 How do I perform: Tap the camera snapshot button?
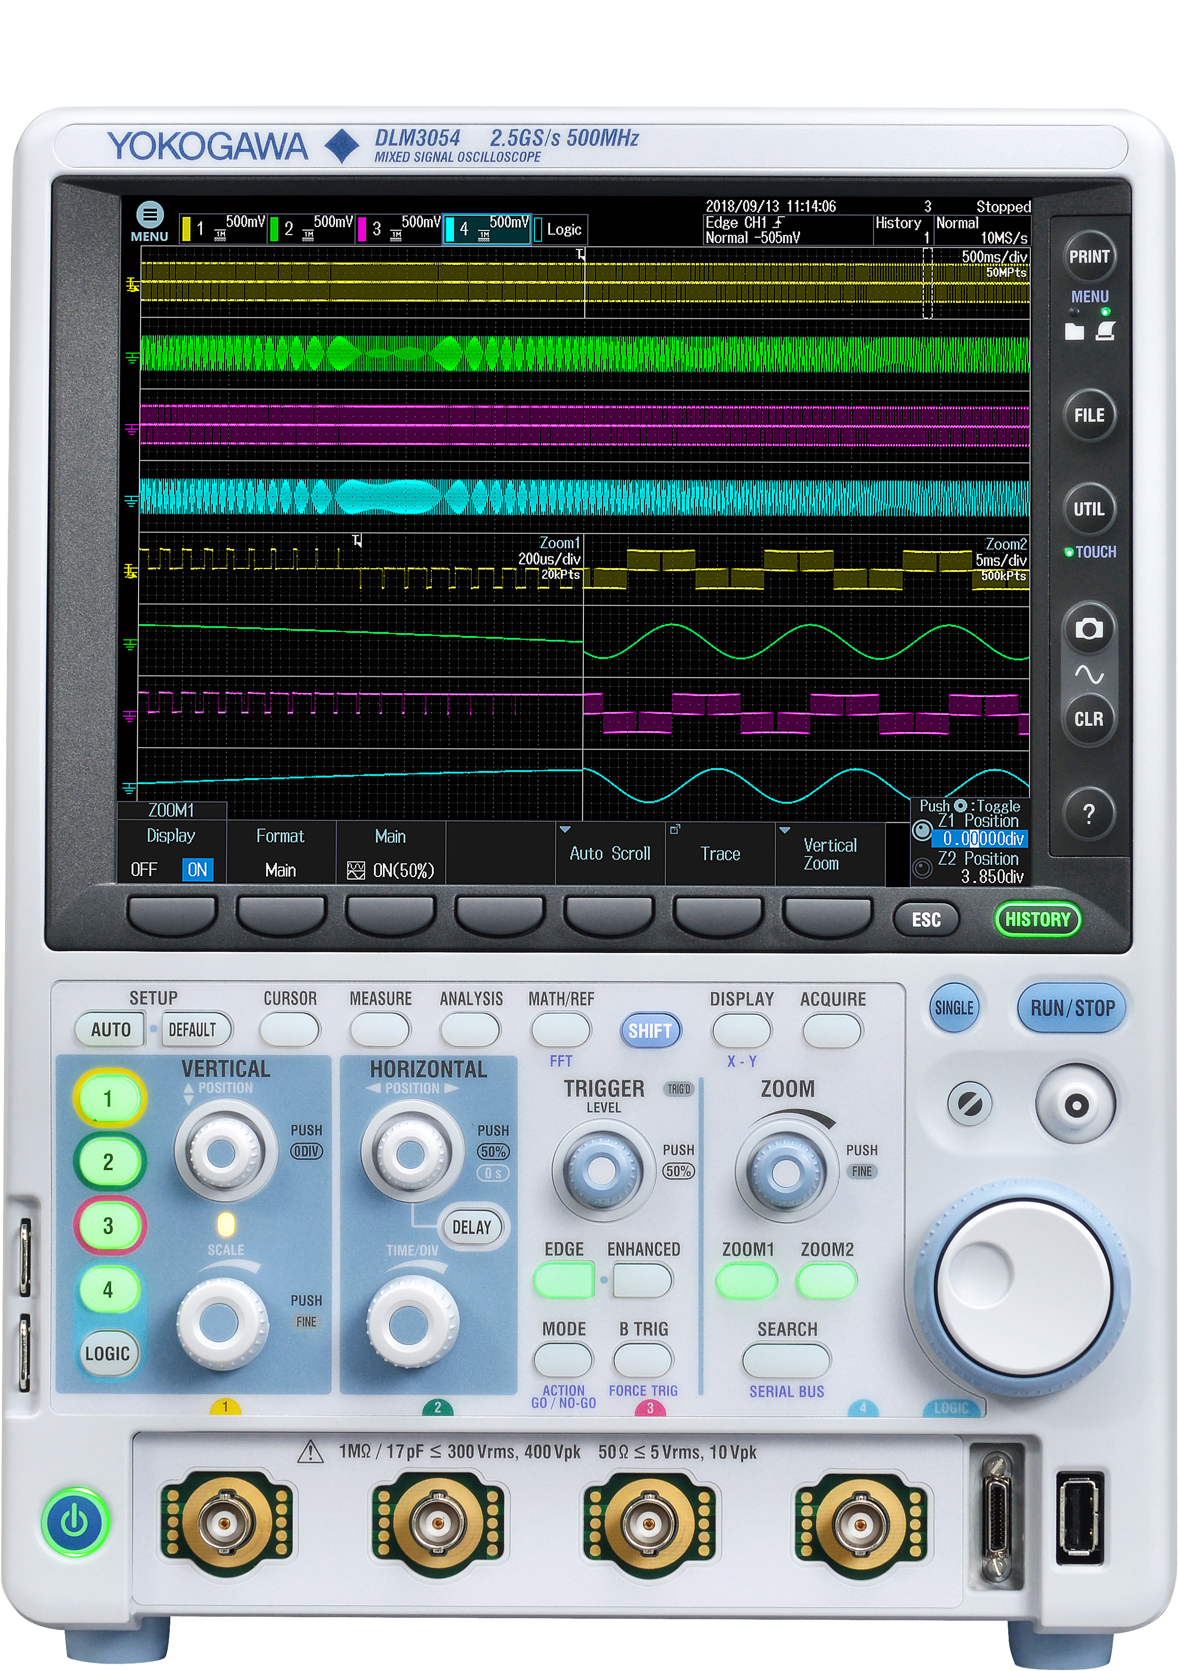pyautogui.click(x=1089, y=629)
